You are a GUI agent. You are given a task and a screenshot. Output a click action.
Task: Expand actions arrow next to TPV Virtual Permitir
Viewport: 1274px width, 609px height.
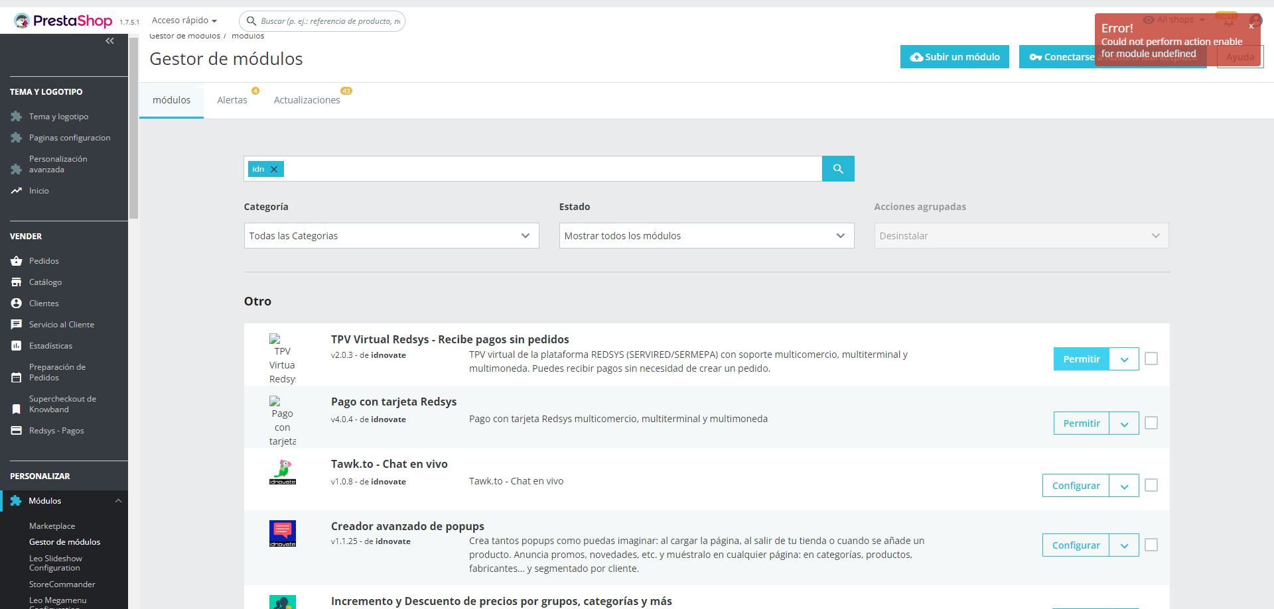tap(1124, 359)
